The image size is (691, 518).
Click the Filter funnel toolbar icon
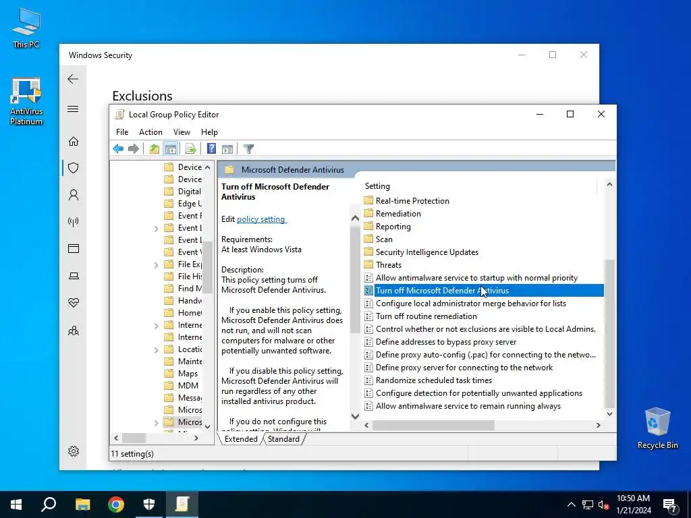tap(248, 149)
